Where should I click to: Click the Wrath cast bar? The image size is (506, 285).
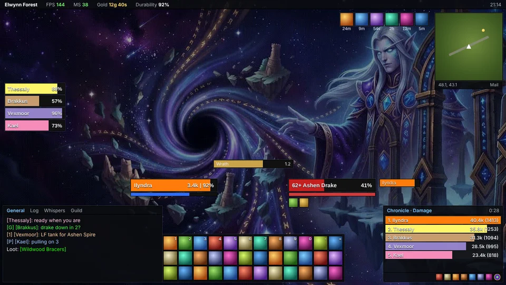[254, 164]
